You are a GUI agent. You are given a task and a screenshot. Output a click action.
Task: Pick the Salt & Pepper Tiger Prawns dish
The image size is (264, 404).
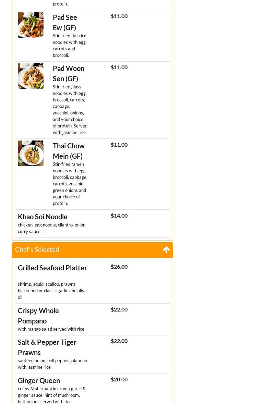point(47,347)
